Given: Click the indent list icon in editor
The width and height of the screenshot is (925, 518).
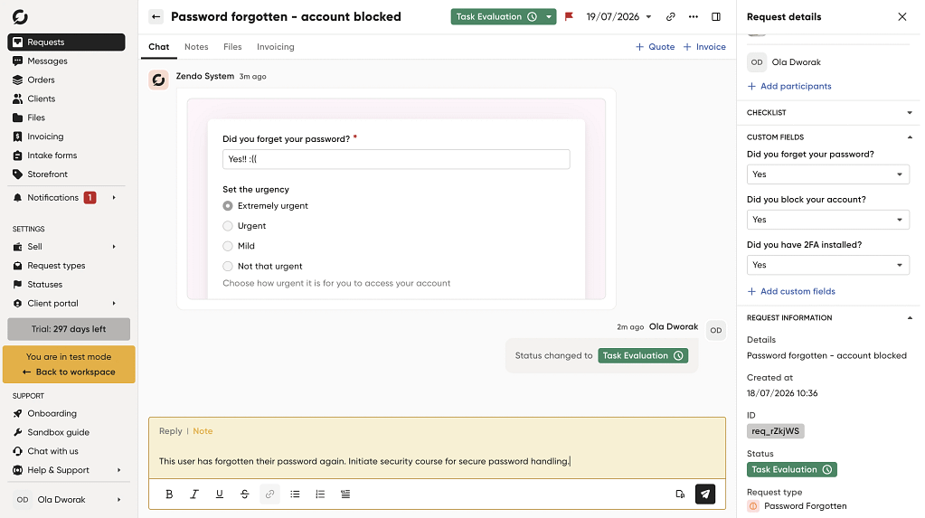Looking at the screenshot, I should pyautogui.click(x=345, y=494).
